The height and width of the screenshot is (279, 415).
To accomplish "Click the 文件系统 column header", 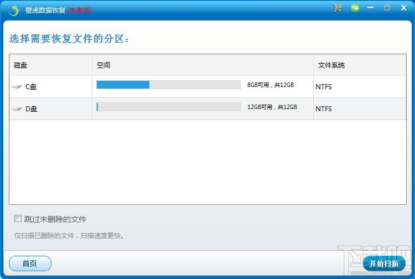I will click(360, 65).
